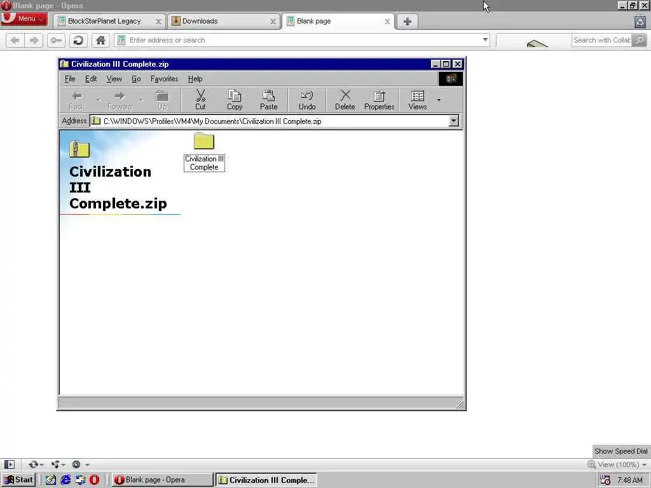Open the Help menu
Viewport: 651px width, 488px height.
tap(195, 79)
